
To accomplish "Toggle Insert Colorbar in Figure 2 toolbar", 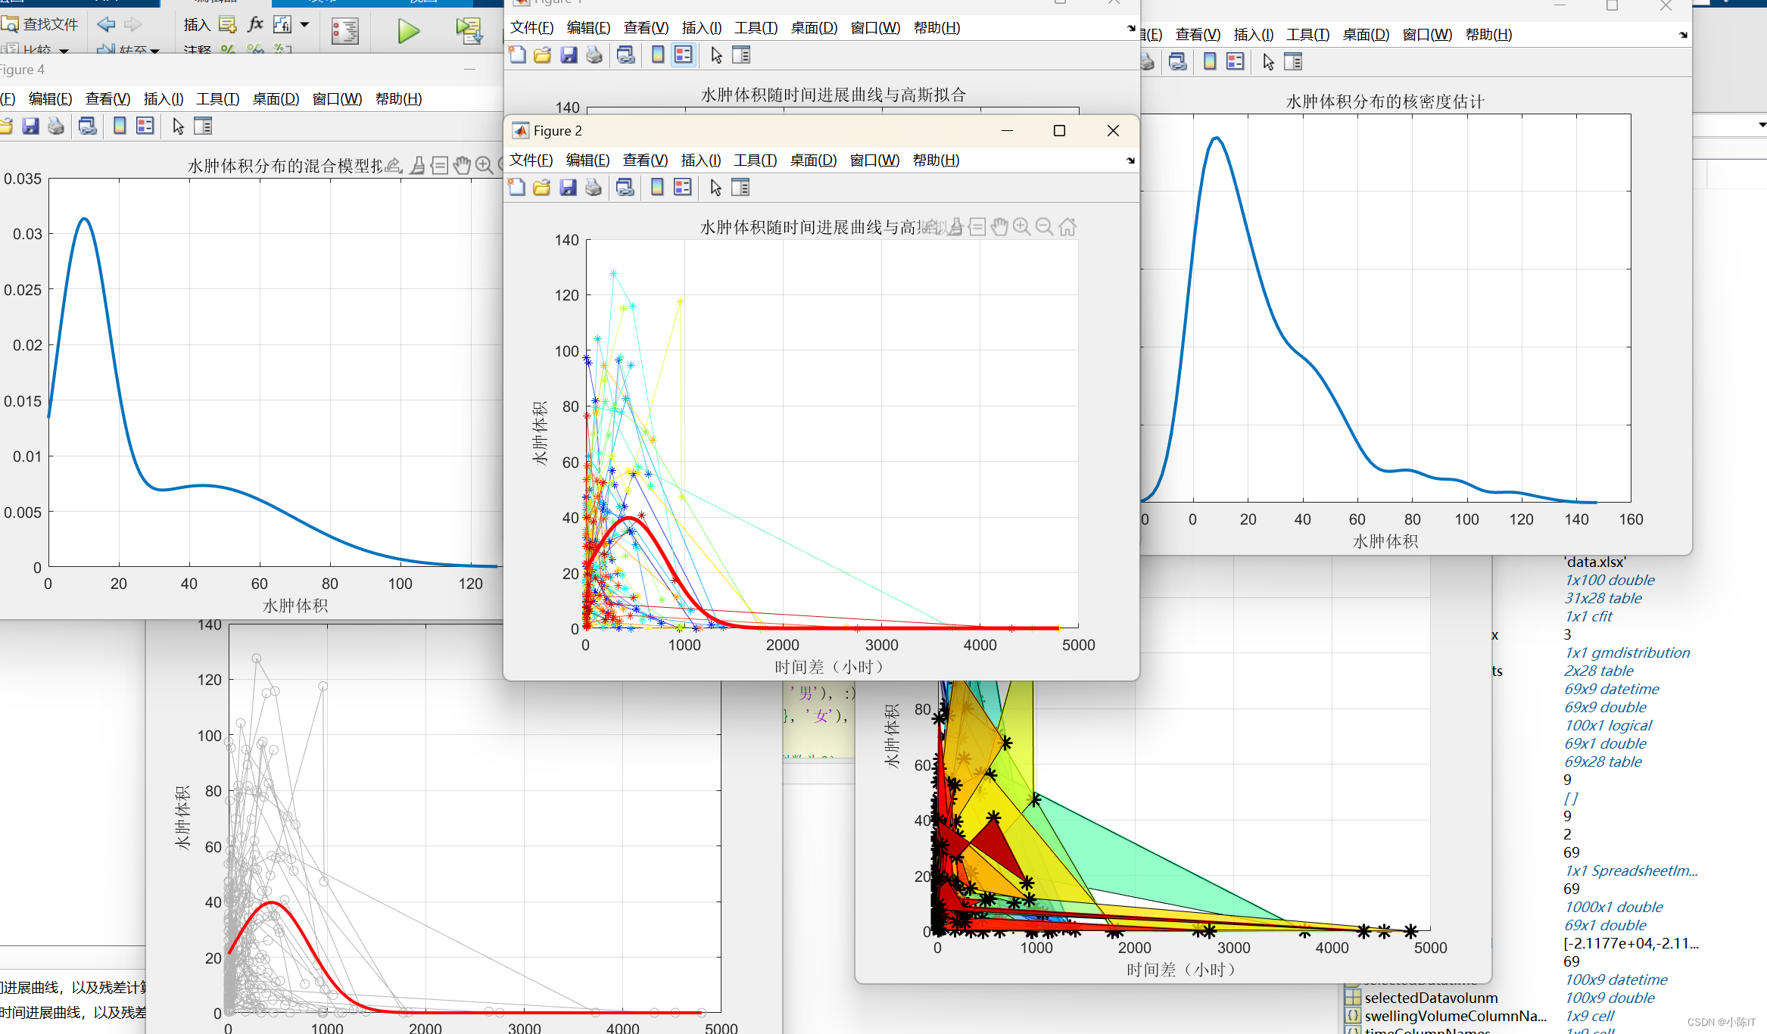I will click(657, 188).
